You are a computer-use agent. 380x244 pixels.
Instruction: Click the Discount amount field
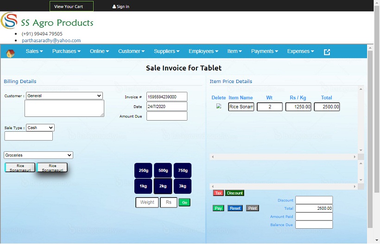tap(314, 200)
